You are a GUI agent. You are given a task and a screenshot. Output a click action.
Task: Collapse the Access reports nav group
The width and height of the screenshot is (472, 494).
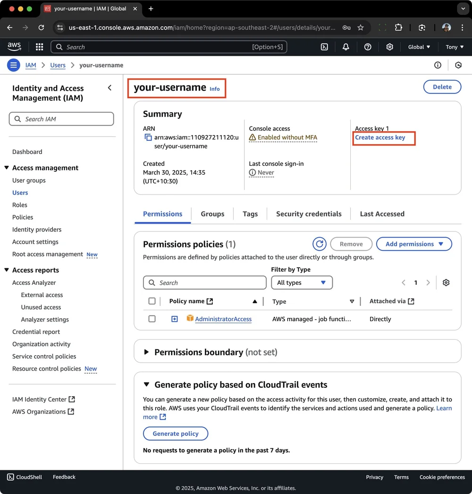[6, 270]
